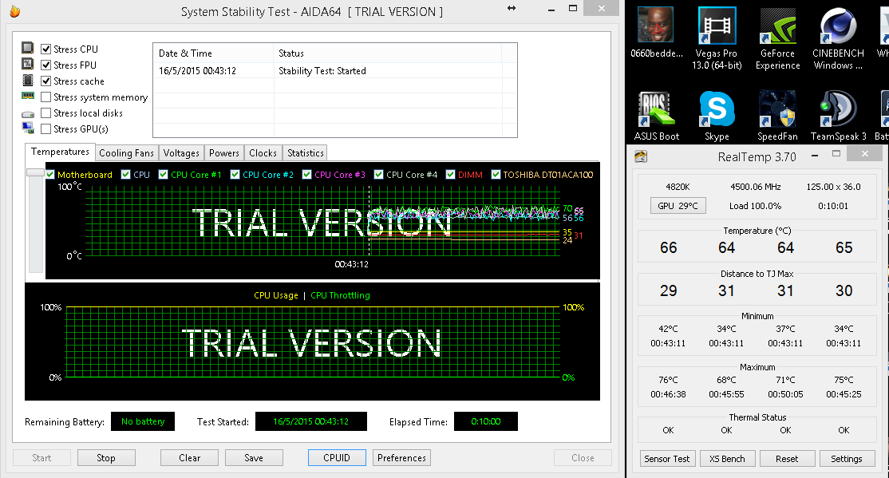Click the resize arrows icon in AIDA64 title bar
This screenshot has height=478, width=889.
pyautogui.click(x=512, y=9)
